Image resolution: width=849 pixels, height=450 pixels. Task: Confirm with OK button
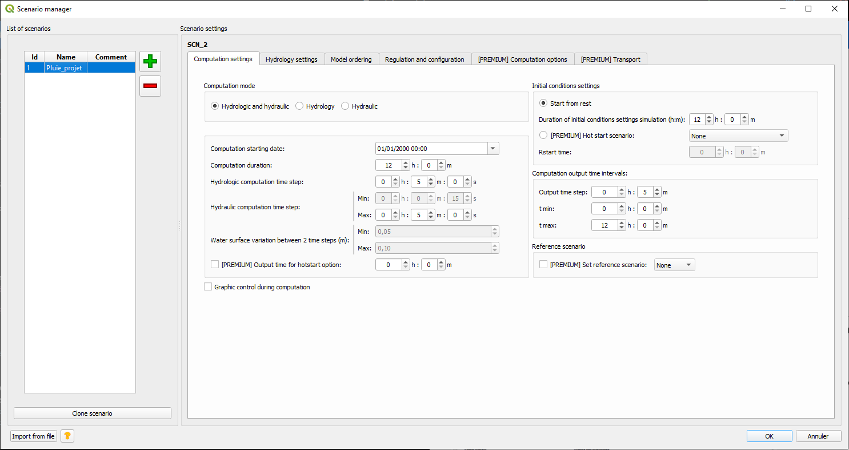770,436
